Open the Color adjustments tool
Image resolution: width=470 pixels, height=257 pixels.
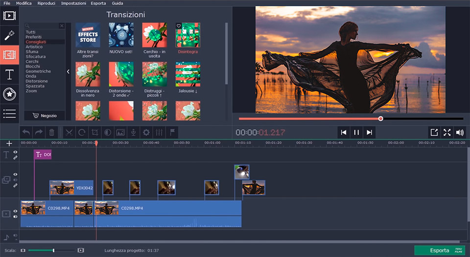tap(107, 132)
